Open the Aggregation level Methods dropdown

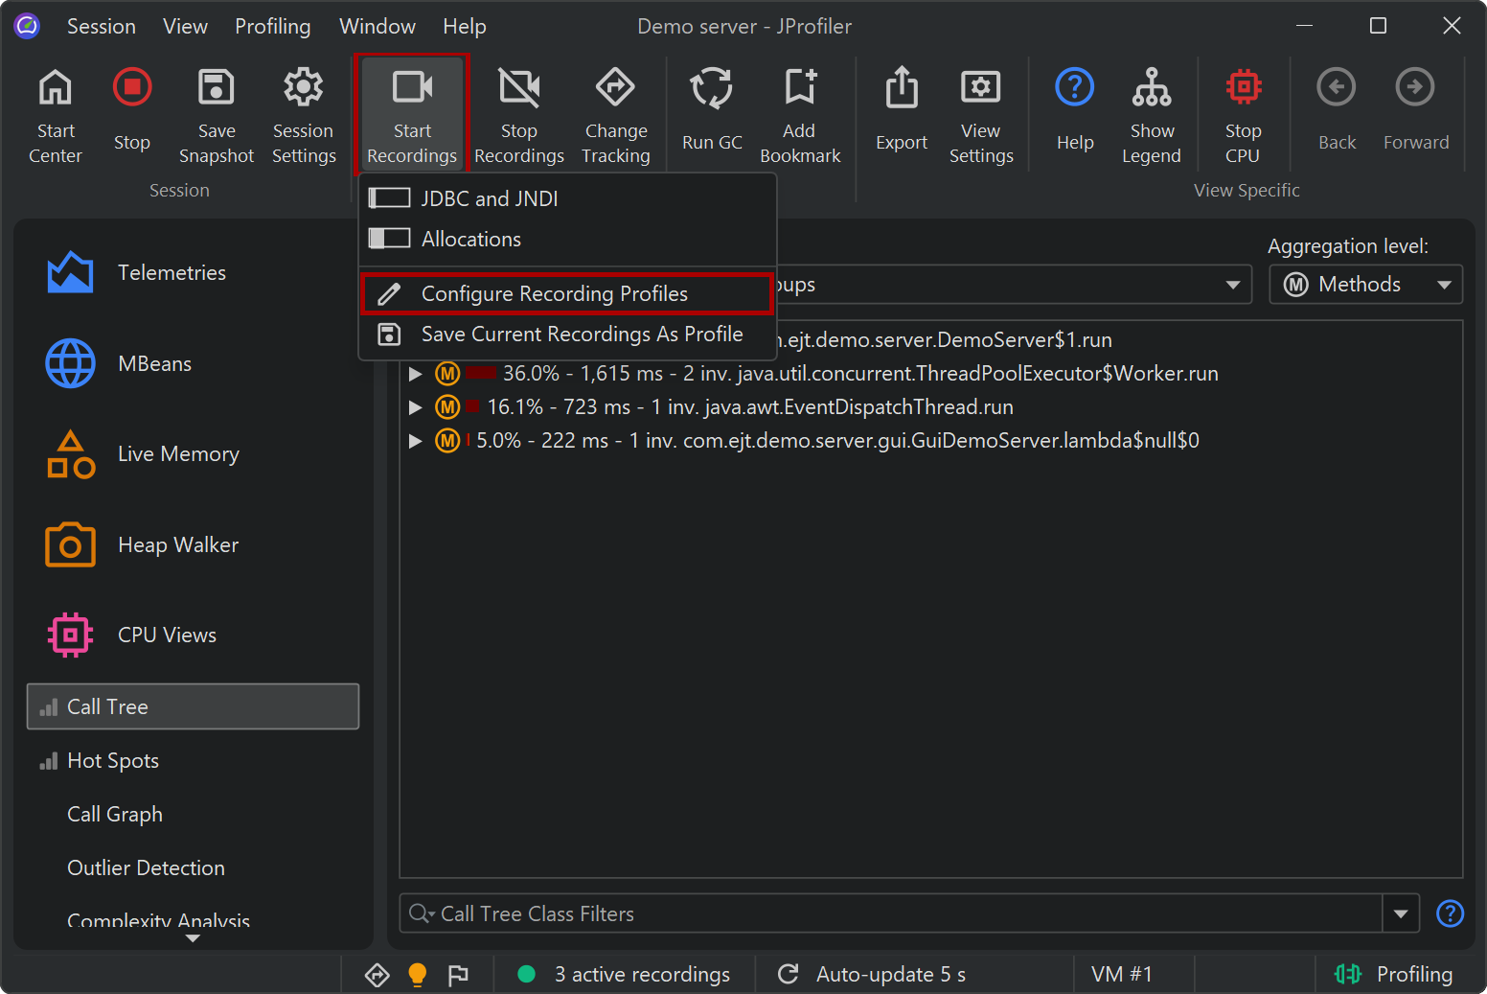coord(1365,285)
